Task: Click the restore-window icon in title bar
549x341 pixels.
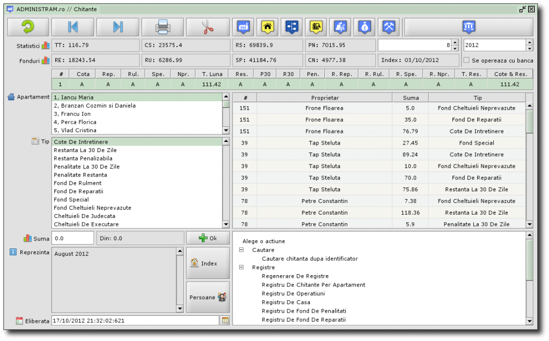Action: tap(522, 10)
